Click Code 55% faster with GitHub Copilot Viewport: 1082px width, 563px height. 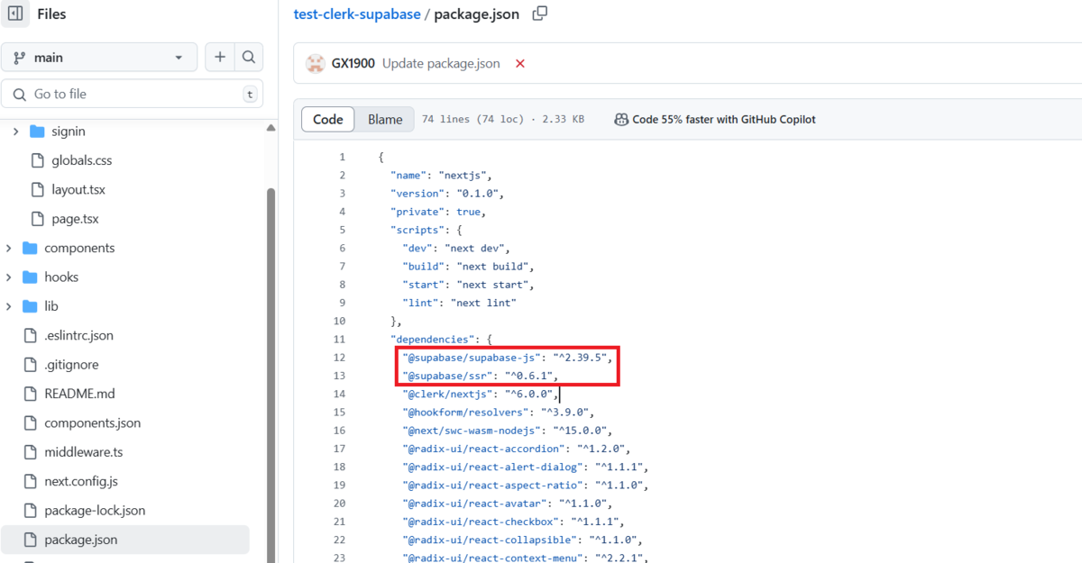[x=724, y=119]
